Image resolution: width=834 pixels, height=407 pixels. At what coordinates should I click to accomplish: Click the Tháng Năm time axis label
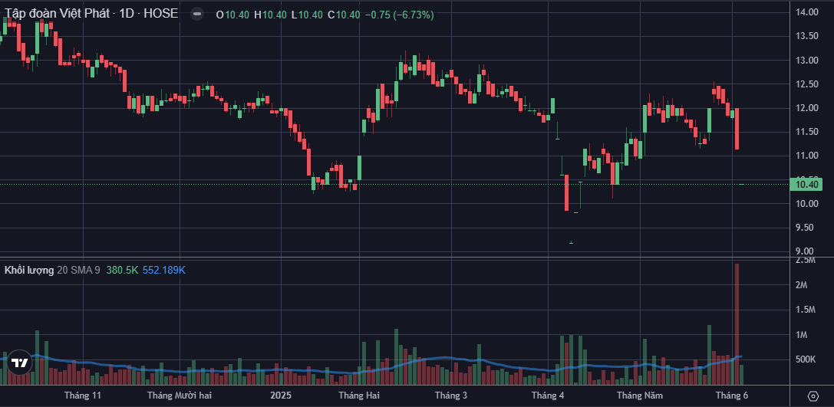pos(640,396)
